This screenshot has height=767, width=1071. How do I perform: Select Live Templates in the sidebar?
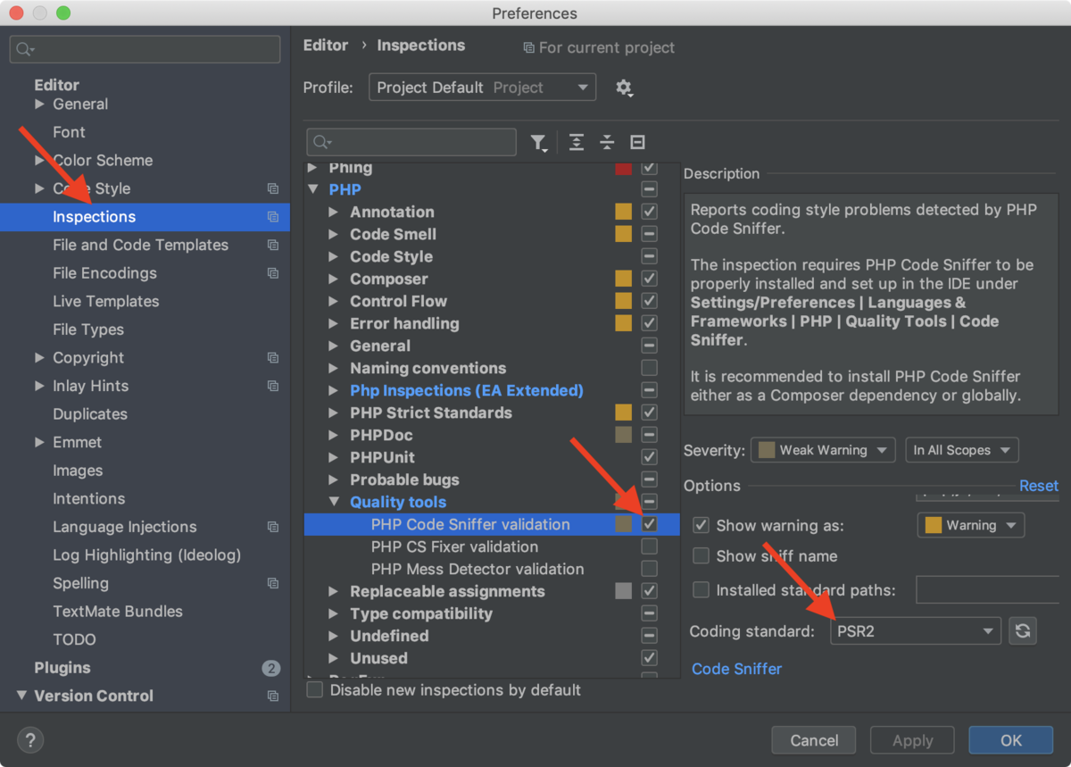click(x=105, y=301)
